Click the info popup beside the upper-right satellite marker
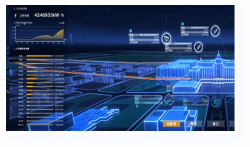The height and width of the screenshot is (147, 250). 195,31
